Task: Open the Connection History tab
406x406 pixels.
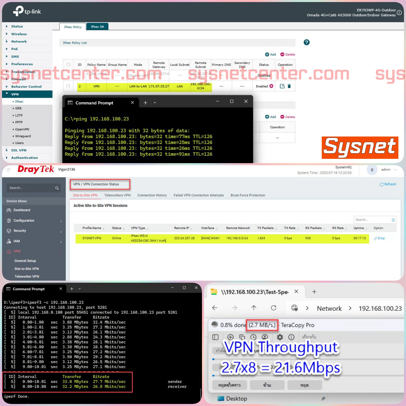Action: click(x=152, y=195)
